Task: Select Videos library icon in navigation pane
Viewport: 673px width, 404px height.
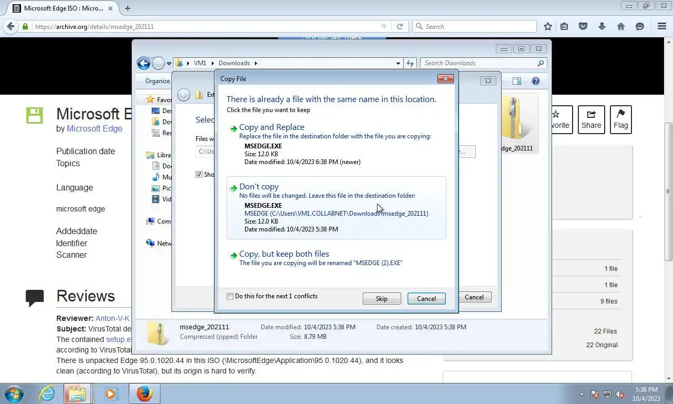Action: click(156, 199)
